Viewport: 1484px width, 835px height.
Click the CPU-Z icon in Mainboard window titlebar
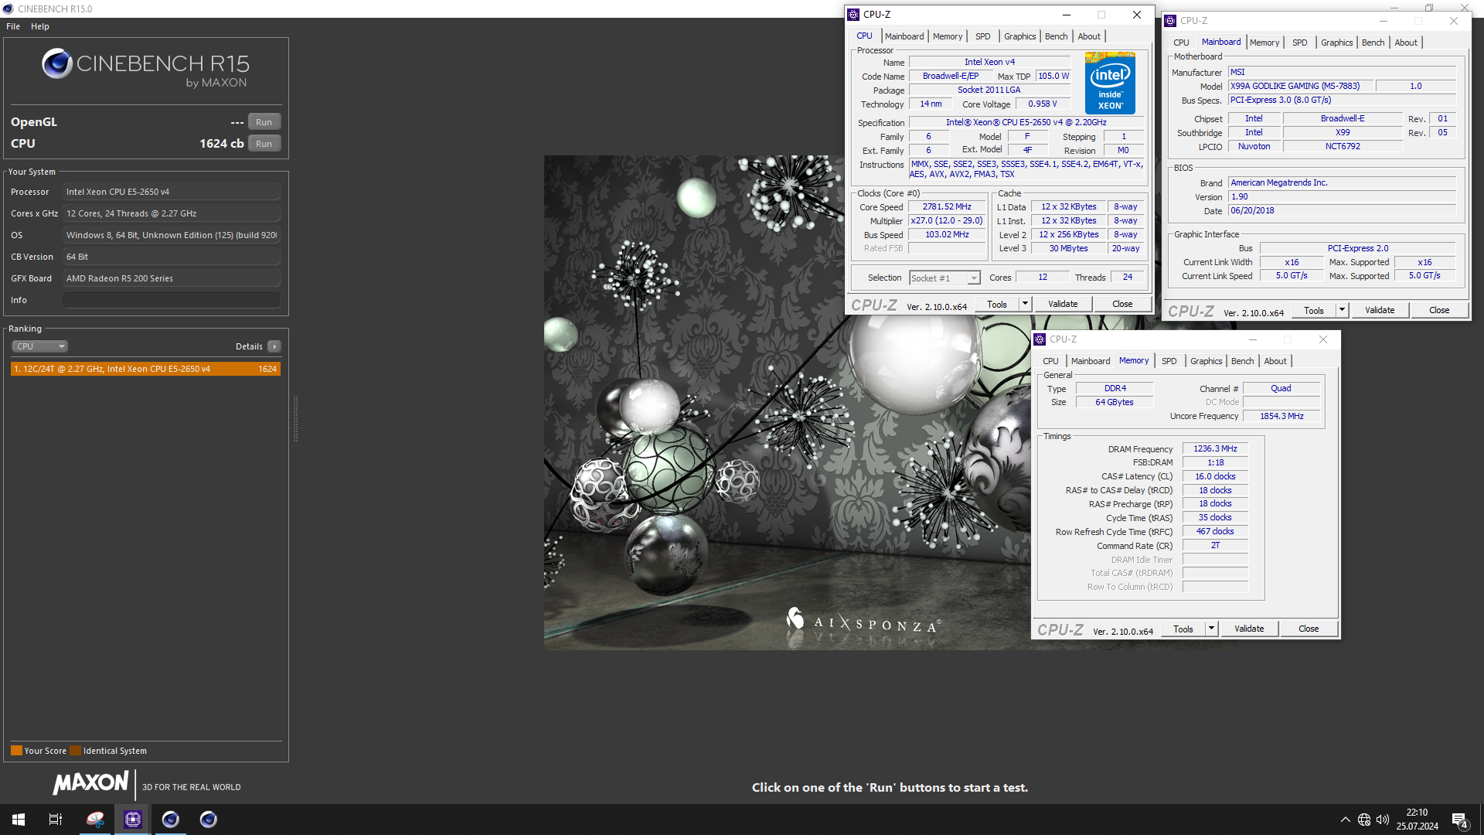(1170, 21)
